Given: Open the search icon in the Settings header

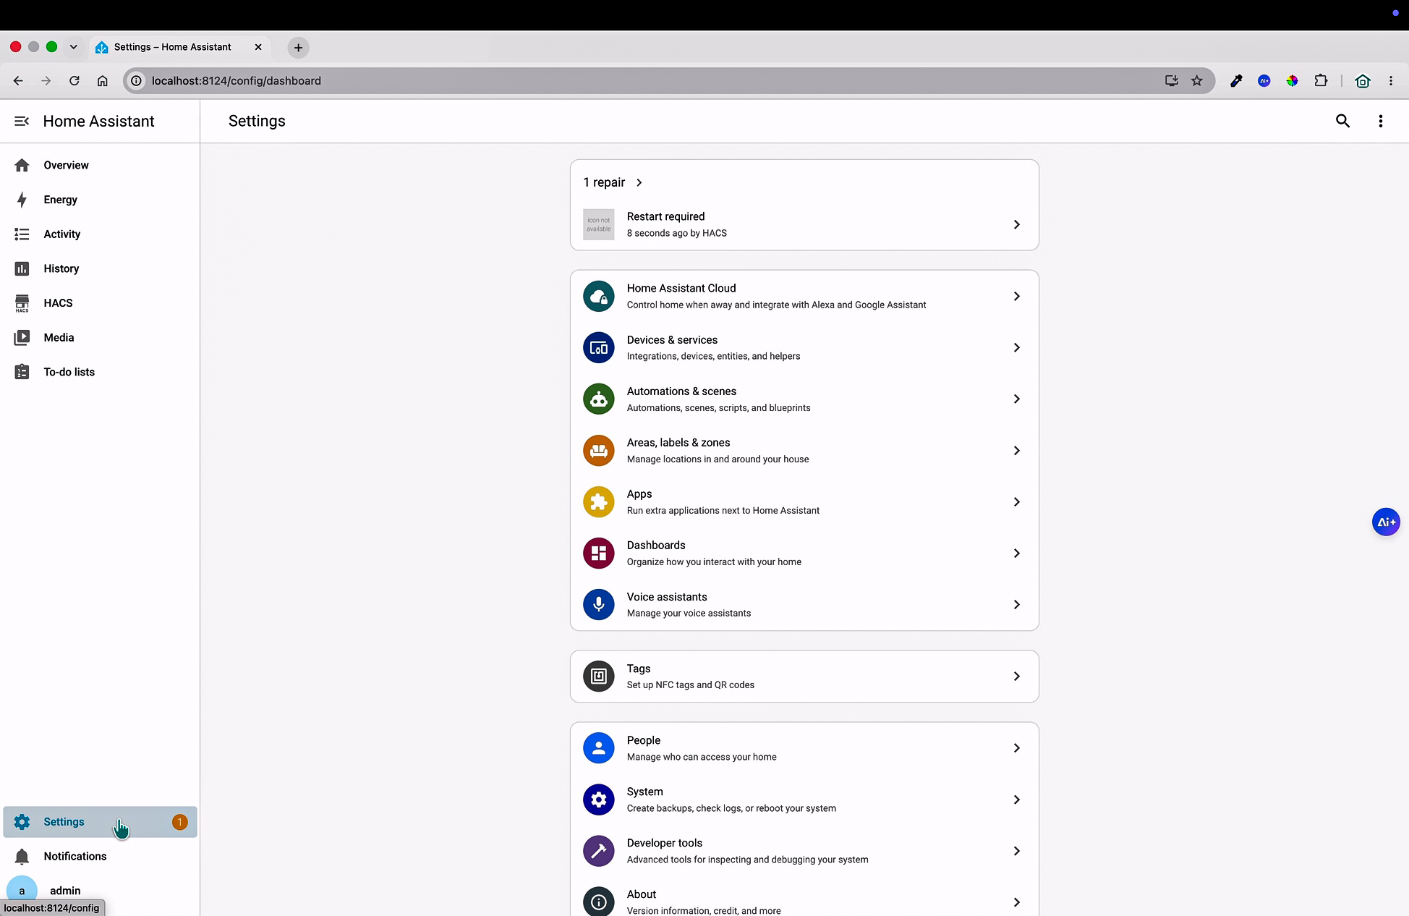Looking at the screenshot, I should pyautogui.click(x=1342, y=121).
